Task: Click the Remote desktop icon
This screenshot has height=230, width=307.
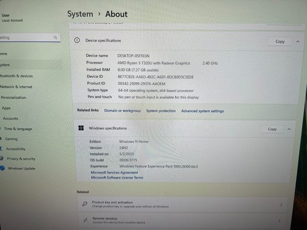Action: click(x=85, y=220)
